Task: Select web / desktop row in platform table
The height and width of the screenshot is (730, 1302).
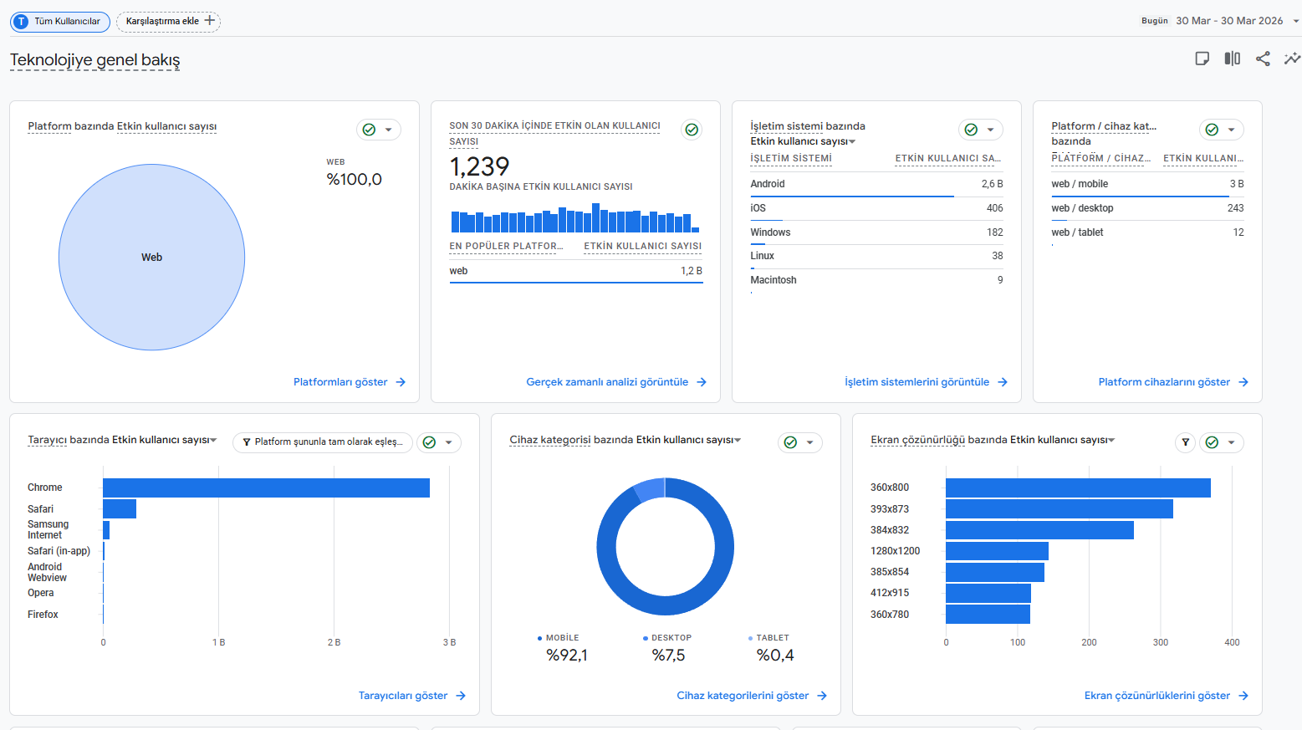Action: click(x=1147, y=208)
